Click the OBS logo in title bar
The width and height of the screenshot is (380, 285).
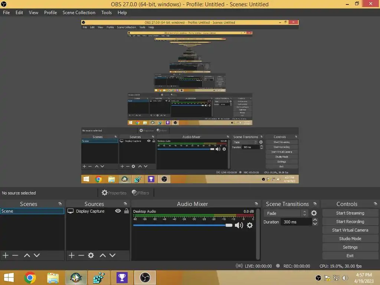4,4
